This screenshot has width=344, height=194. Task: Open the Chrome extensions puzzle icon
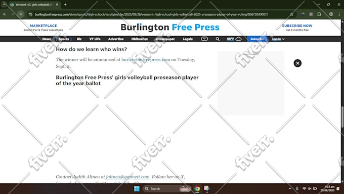(319, 14)
